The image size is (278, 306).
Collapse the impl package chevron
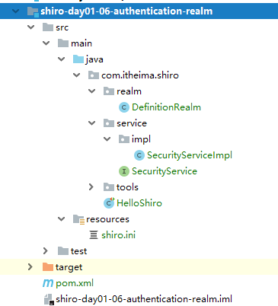click(x=107, y=139)
